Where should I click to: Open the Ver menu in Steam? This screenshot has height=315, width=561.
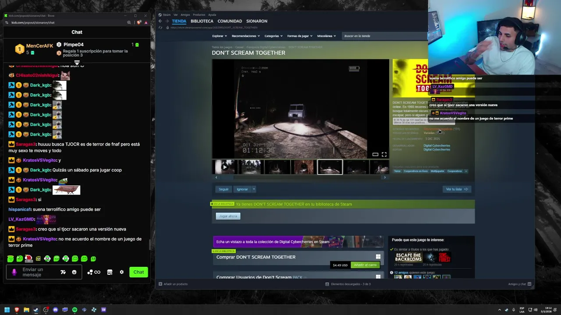(176, 15)
